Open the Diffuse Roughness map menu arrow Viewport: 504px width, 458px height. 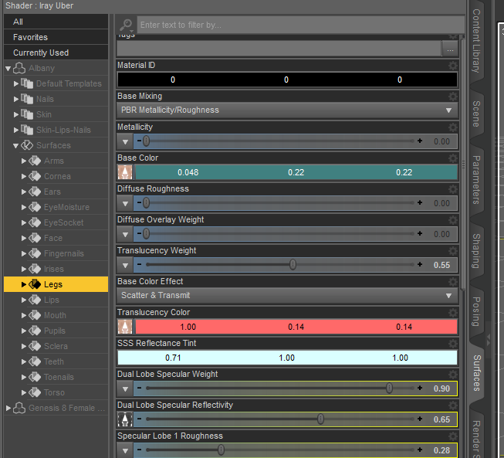(125, 203)
